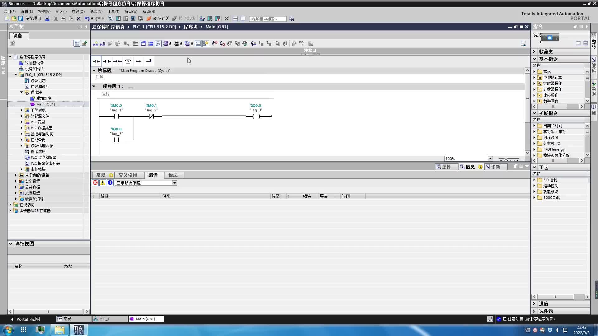Click the compile icon in main toolbar
Image resolution: width=598 pixels, height=336 pixels.
point(111,19)
